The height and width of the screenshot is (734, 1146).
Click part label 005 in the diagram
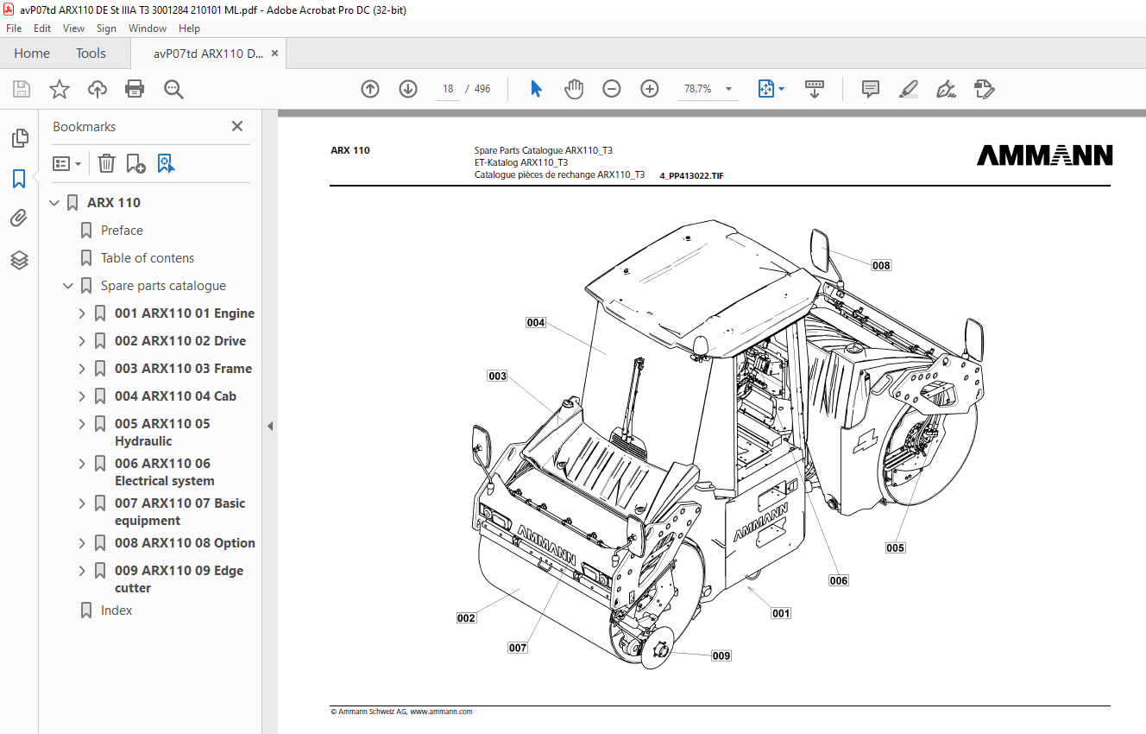[x=895, y=547]
